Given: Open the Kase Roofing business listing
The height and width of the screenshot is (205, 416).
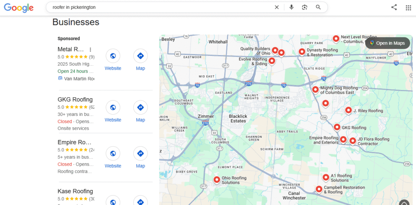Looking at the screenshot, I should point(75,191).
